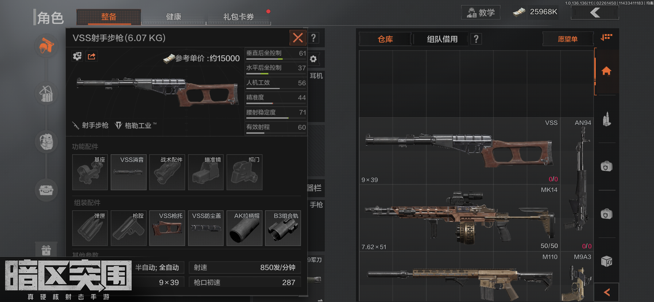
Task: Open the vest armor category icon
Action: (x=46, y=93)
